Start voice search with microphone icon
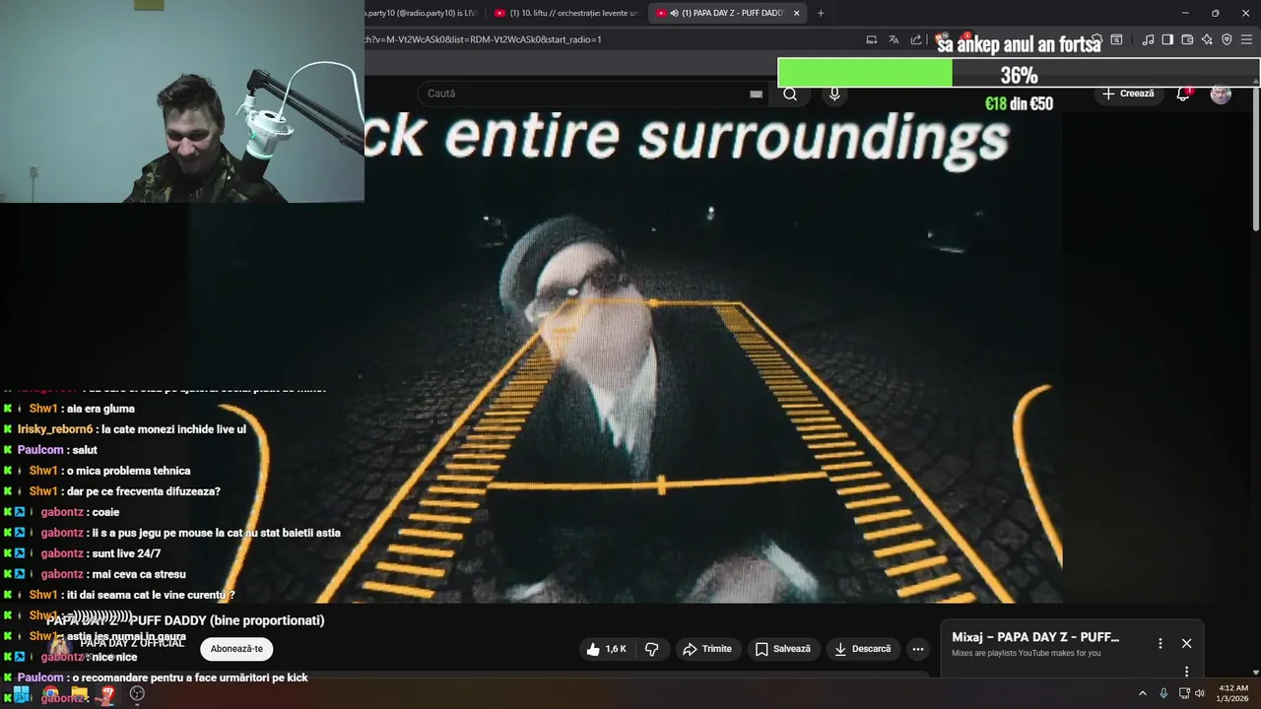Image resolution: width=1261 pixels, height=709 pixels. [834, 94]
